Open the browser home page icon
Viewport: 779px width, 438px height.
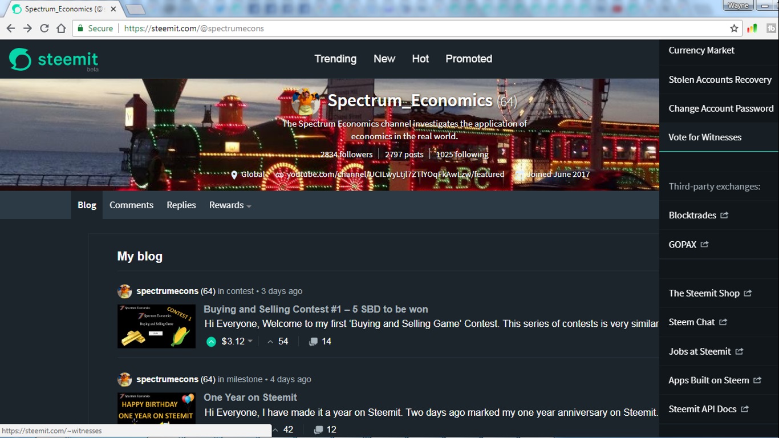pos(61,29)
